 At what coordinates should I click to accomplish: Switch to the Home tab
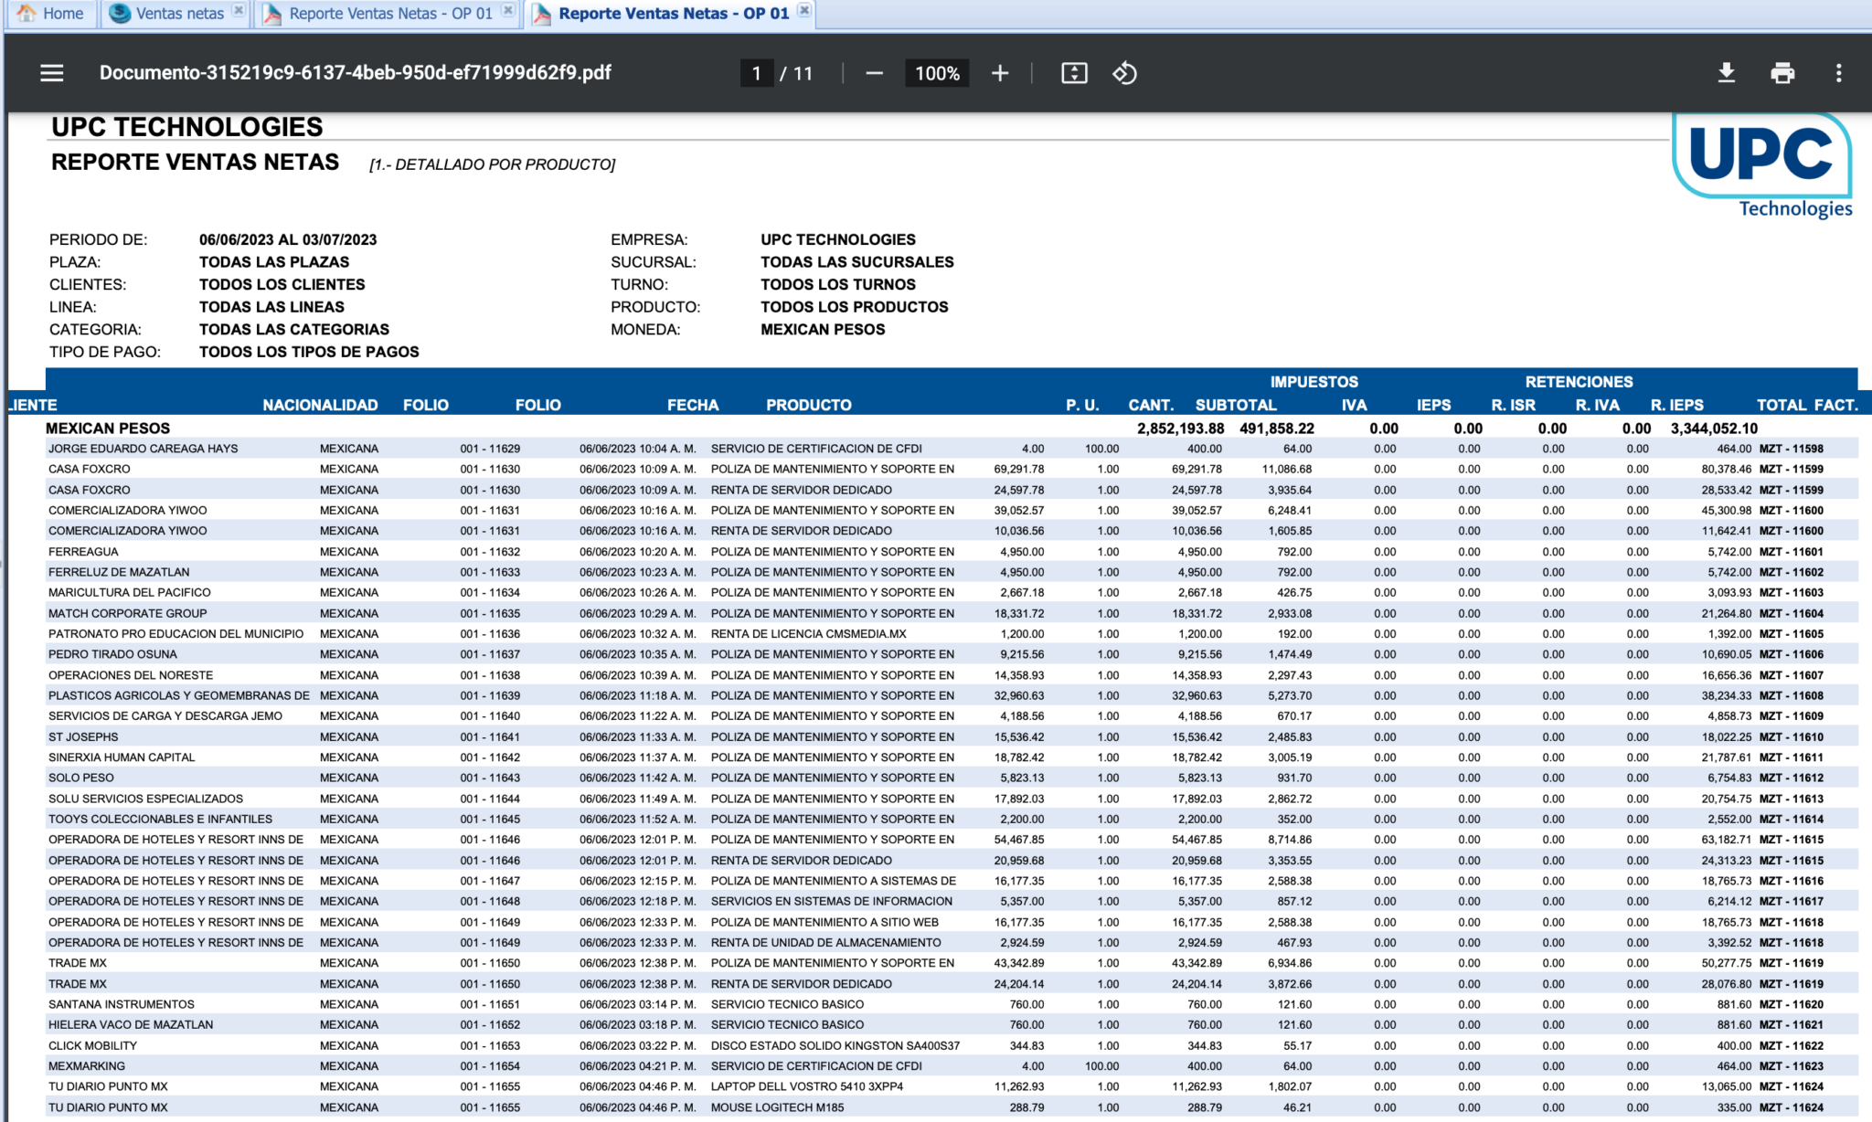(51, 14)
